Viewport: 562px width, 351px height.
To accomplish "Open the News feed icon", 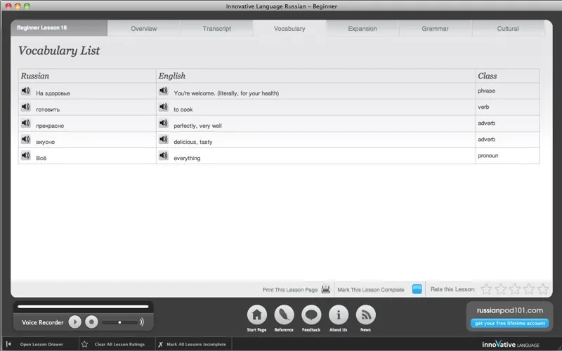I will click(365, 315).
